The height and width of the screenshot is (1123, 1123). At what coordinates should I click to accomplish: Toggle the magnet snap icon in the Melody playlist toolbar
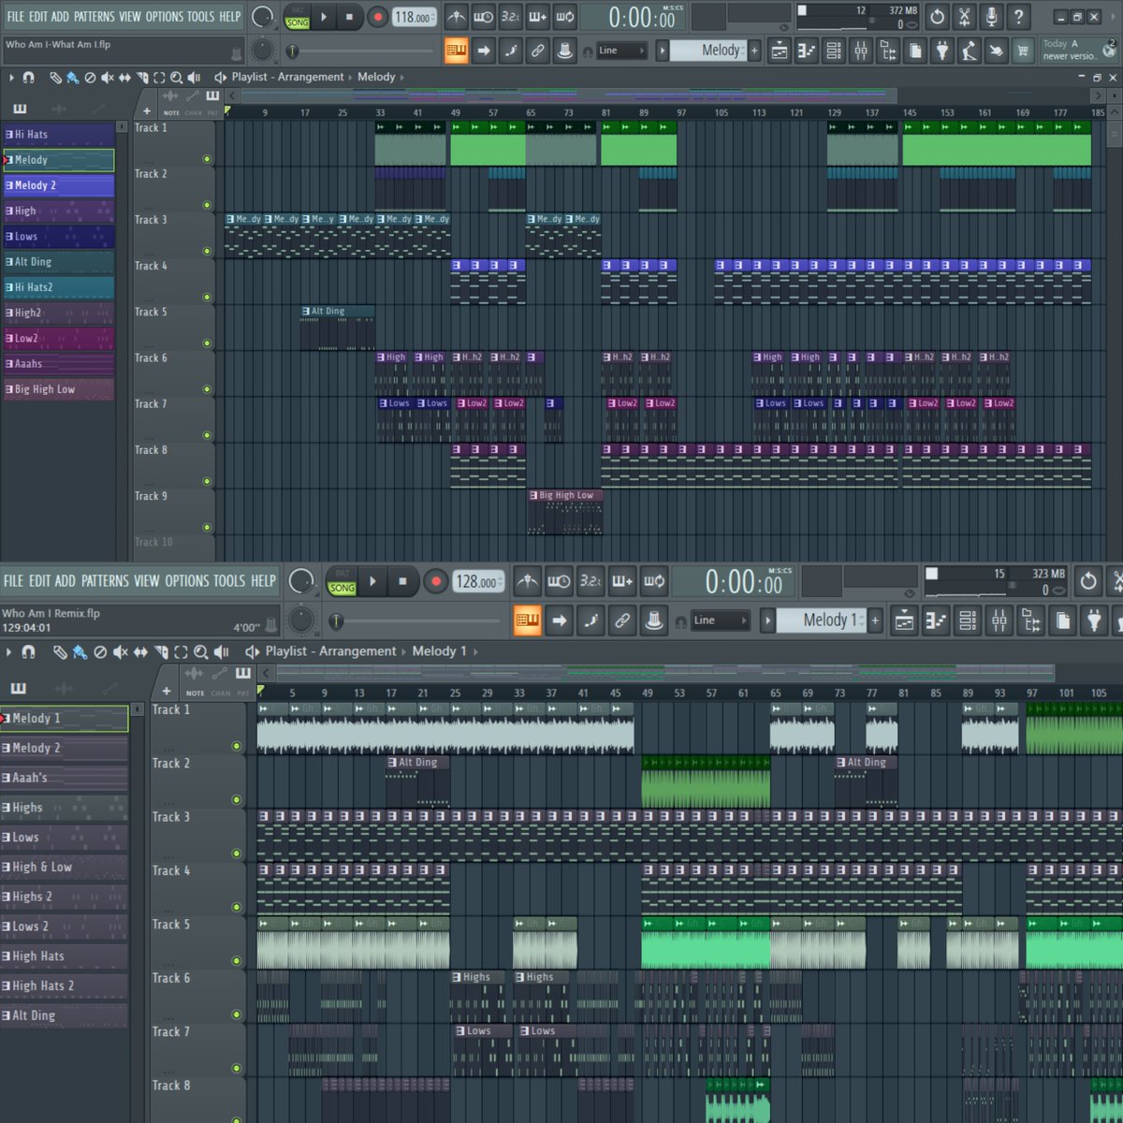(x=29, y=77)
